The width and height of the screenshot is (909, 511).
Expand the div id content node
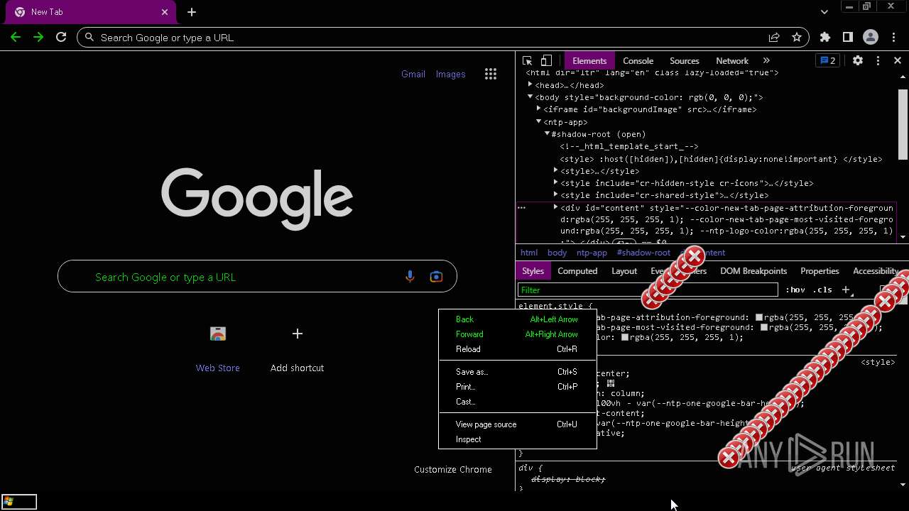(556, 208)
